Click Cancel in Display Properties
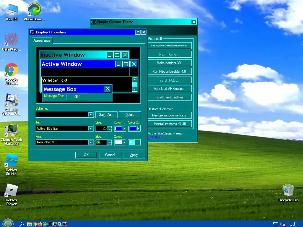 point(110,155)
